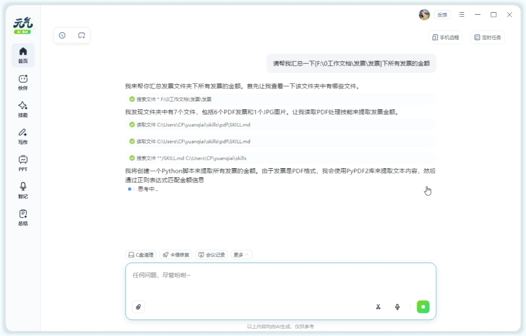Open the 技能 skills section
Image resolution: width=526 pixels, height=336 pixels.
coord(23,109)
